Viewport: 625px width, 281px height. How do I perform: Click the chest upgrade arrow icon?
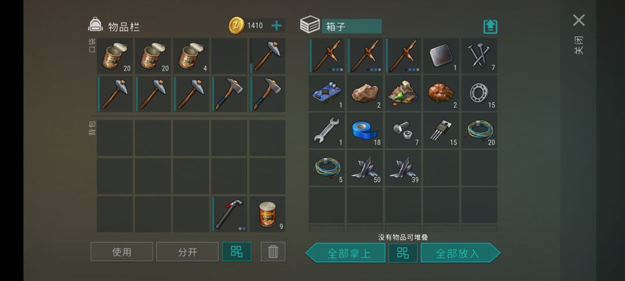pyautogui.click(x=490, y=27)
